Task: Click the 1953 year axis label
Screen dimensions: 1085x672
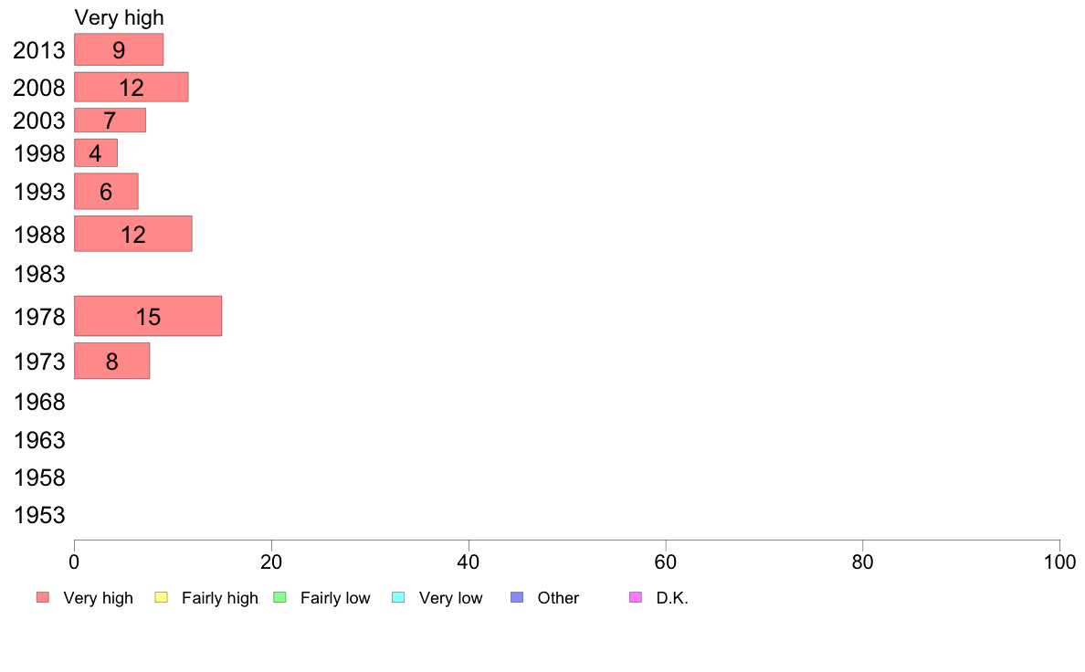Action: tap(39, 515)
